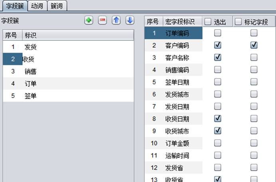Select the 订单金额 field row
Viewport: 276px width, 182px height.
pyautogui.click(x=177, y=143)
